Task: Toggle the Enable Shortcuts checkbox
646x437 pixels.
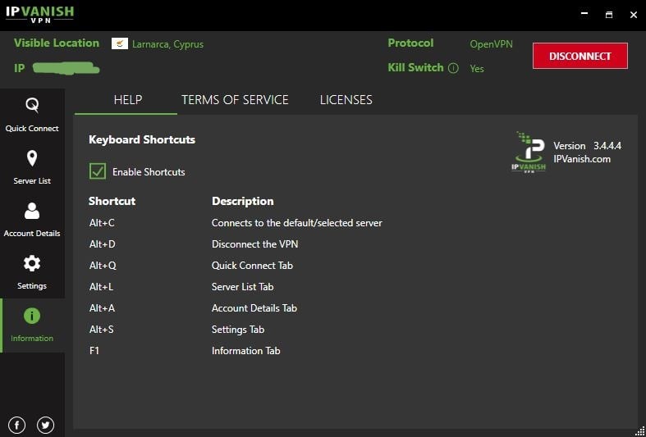Action: point(98,171)
